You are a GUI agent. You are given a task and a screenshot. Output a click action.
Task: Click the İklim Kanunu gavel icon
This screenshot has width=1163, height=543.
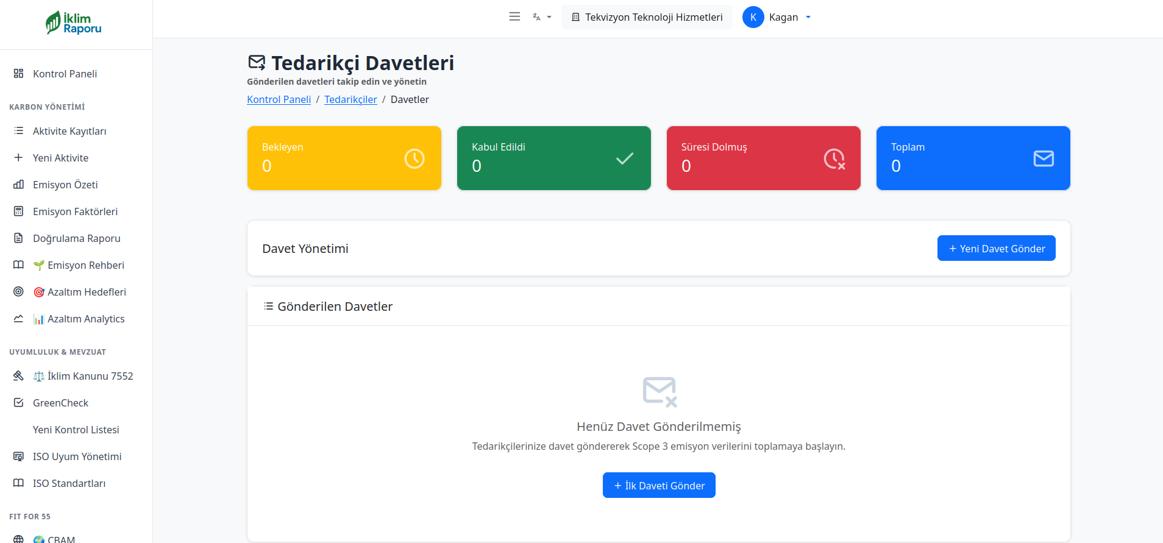pos(19,375)
